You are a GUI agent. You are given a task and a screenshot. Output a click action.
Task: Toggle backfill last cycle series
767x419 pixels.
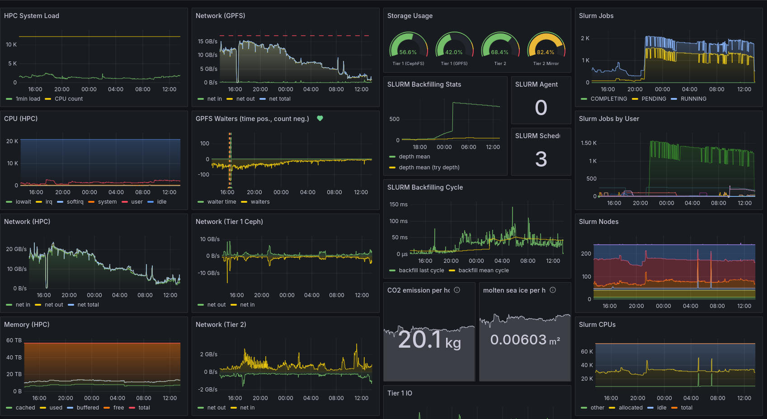point(421,270)
